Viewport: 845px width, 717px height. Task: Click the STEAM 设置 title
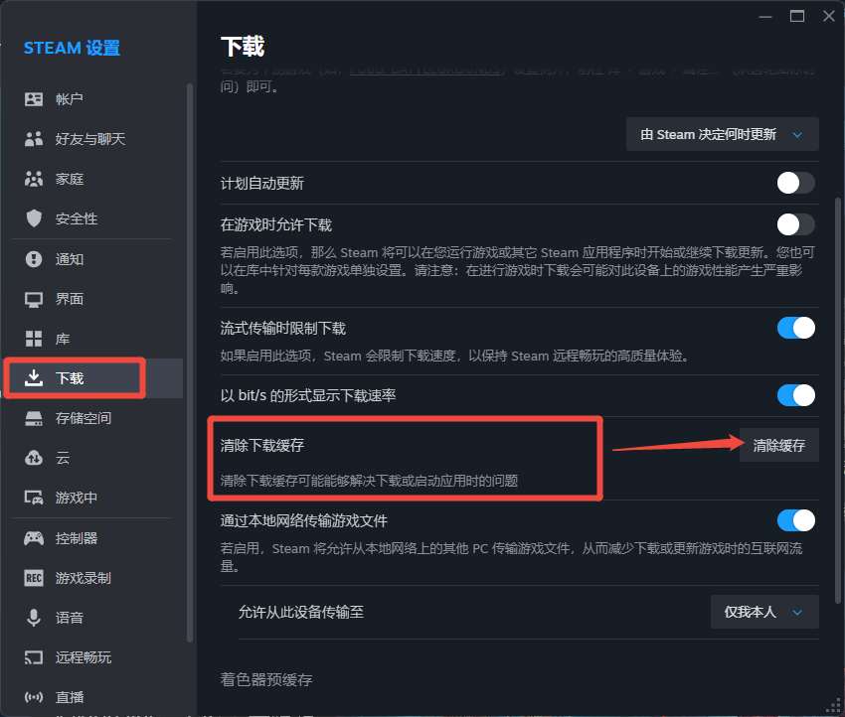[x=72, y=48]
